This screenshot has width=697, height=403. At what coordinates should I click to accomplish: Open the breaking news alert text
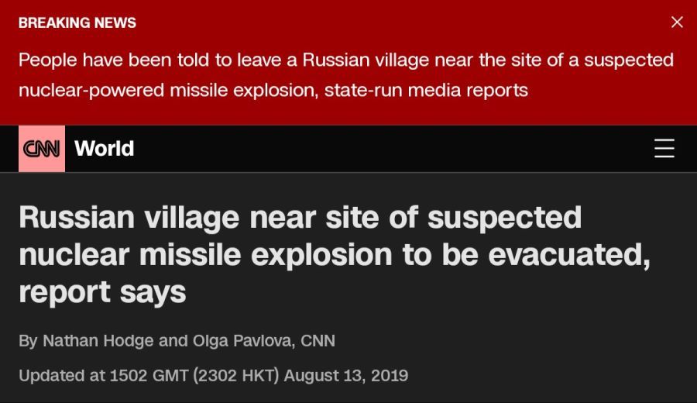tap(346, 74)
